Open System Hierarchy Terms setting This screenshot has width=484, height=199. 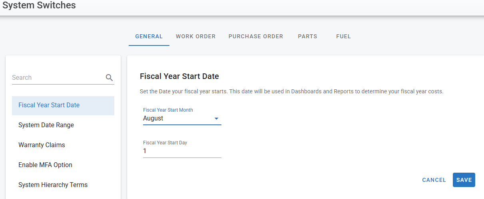coord(53,185)
